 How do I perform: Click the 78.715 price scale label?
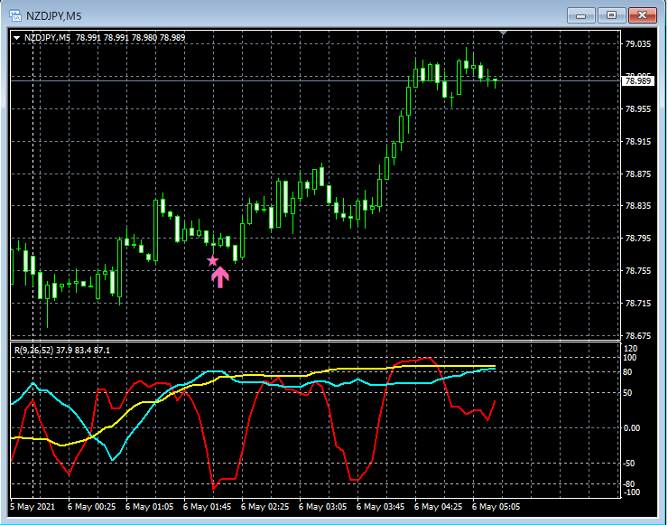point(638,304)
